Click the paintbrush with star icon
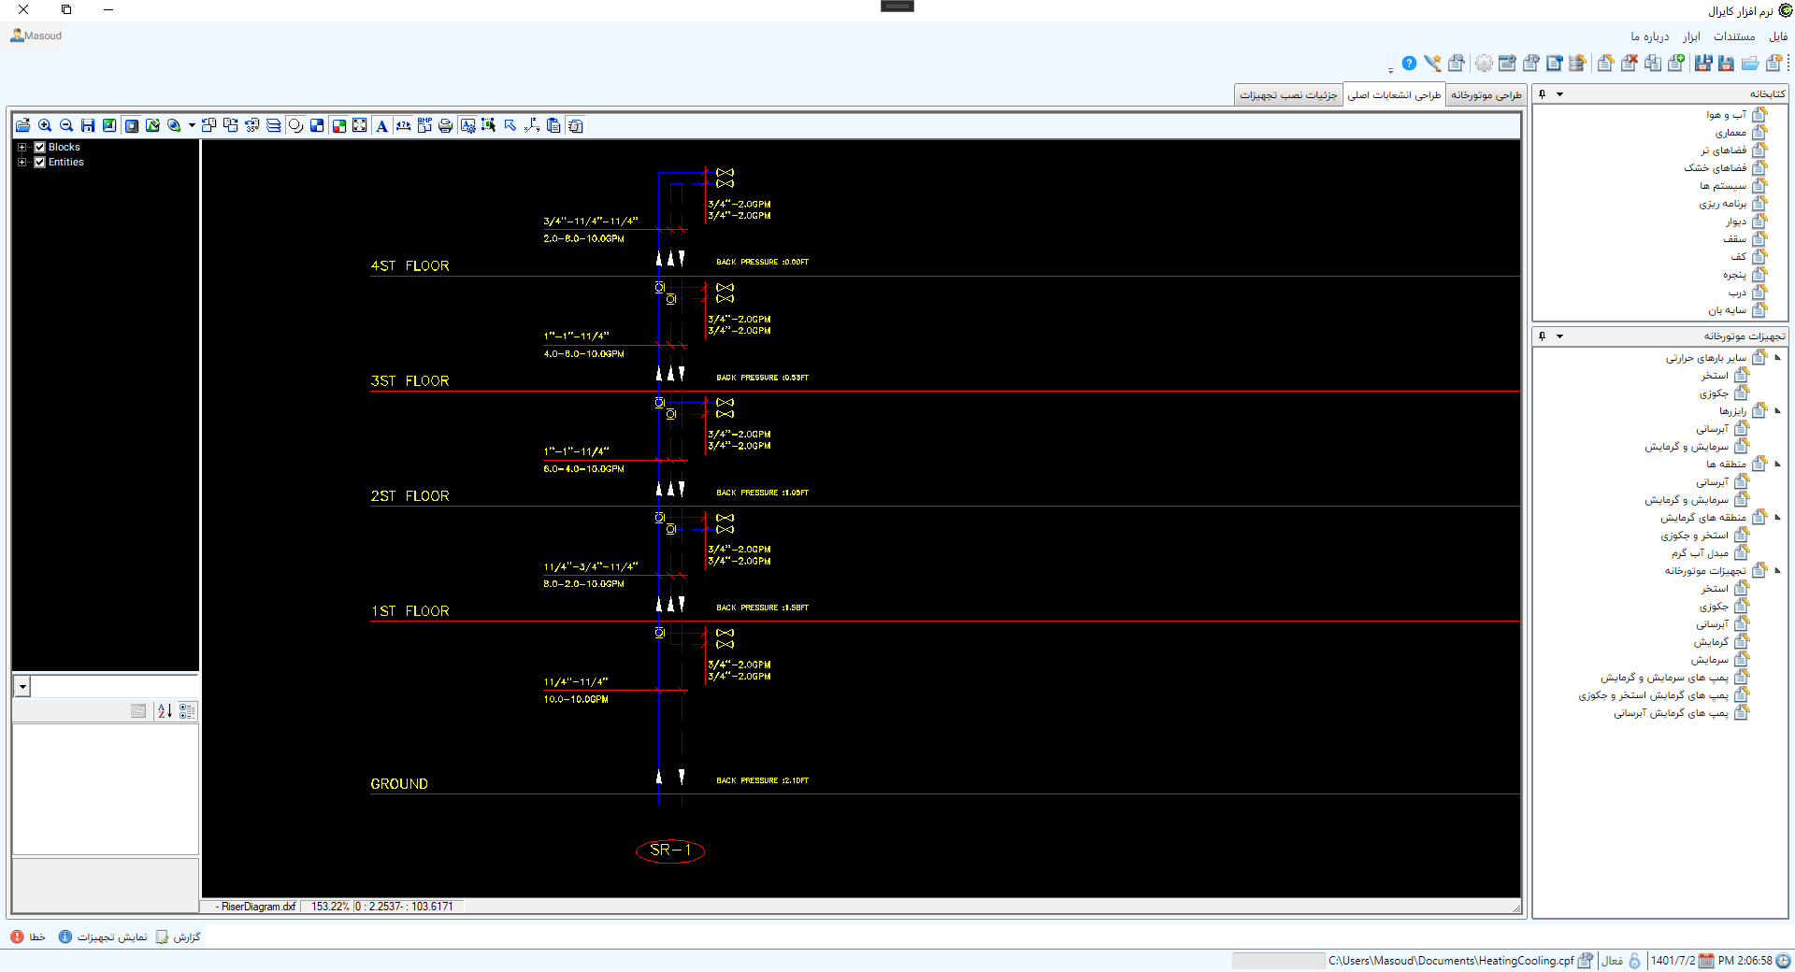The width and height of the screenshot is (1795, 972). point(1432,64)
